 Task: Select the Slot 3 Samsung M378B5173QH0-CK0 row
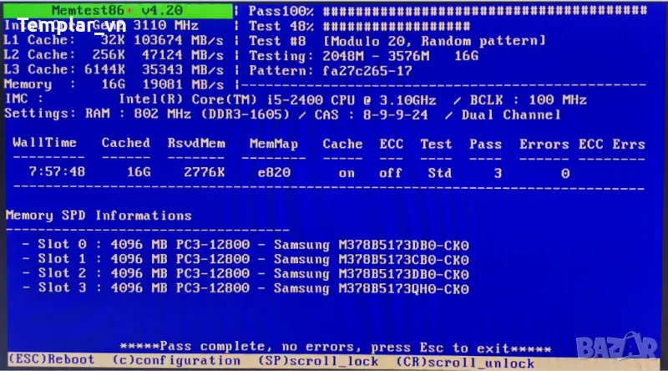(x=245, y=288)
